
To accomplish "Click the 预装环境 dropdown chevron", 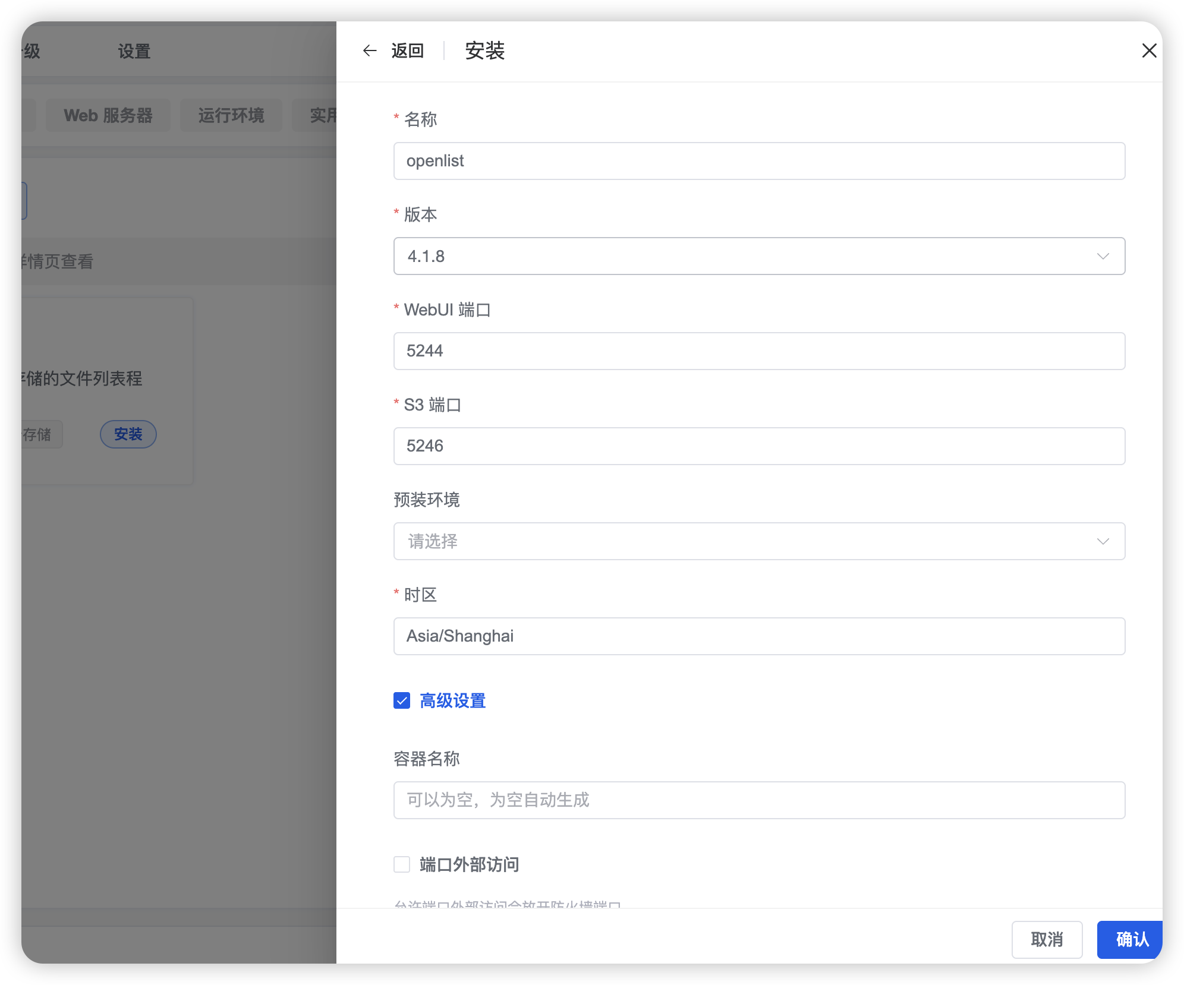I will [x=1103, y=542].
